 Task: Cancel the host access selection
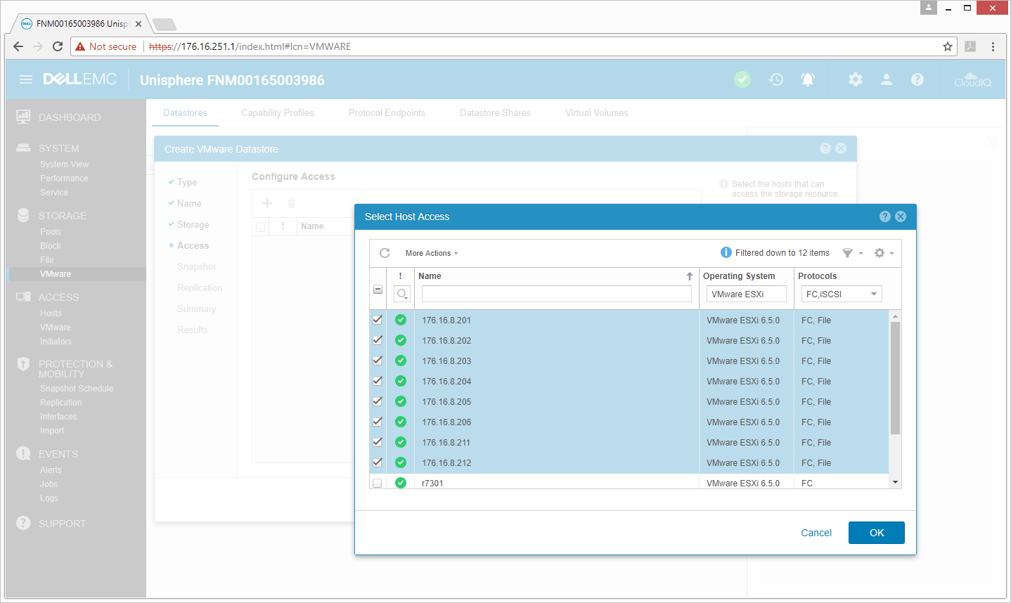[816, 533]
